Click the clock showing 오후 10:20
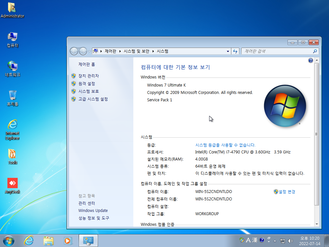 310,241
